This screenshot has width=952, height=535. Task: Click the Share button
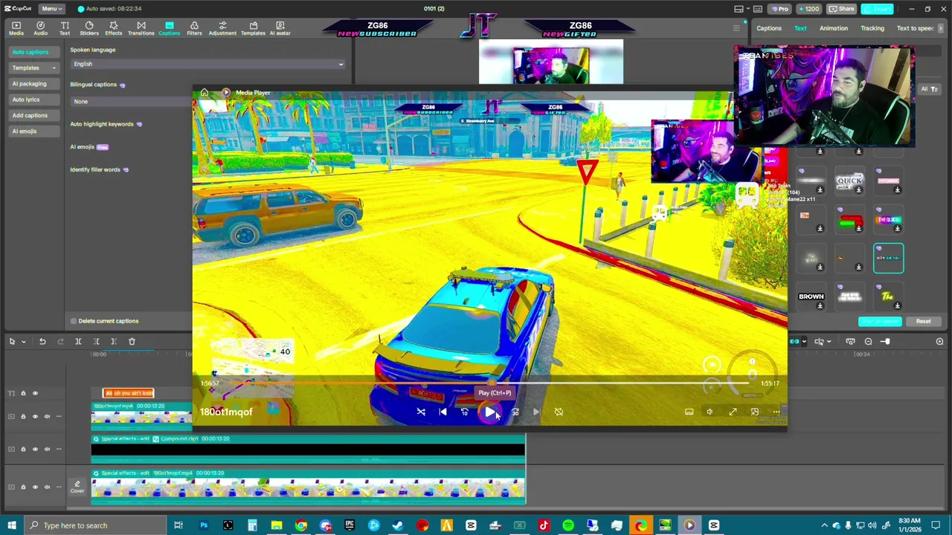coord(841,9)
